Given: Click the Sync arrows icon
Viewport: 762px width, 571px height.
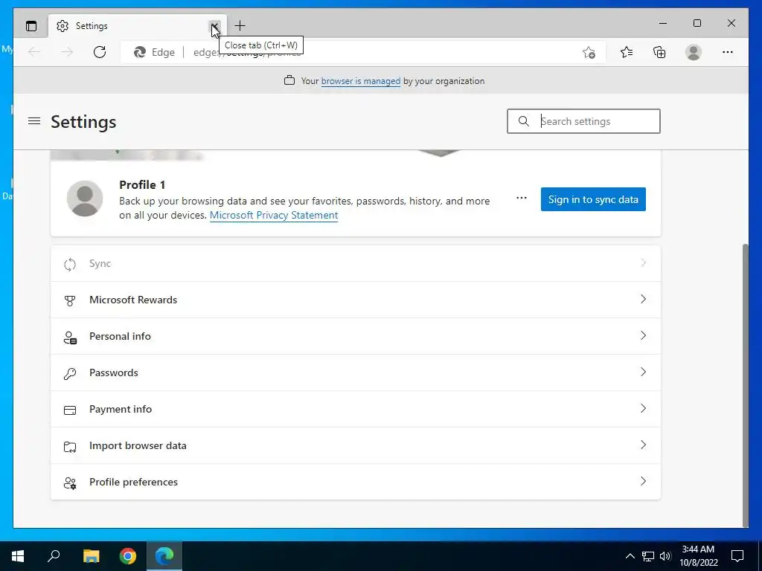Looking at the screenshot, I should point(70,265).
